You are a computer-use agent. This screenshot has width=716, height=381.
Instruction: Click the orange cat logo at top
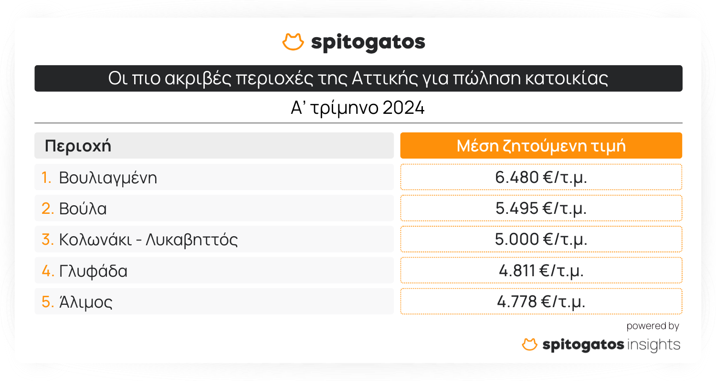coord(293,42)
